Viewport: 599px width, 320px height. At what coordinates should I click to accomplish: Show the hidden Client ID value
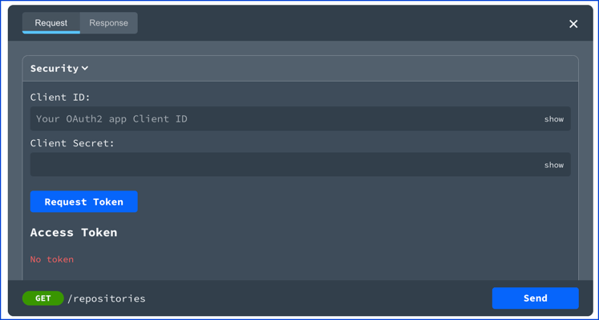(554, 119)
